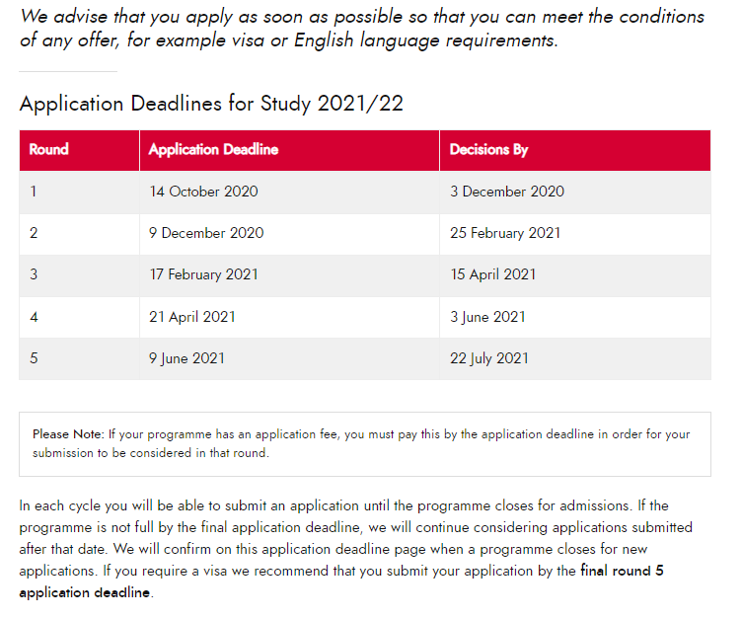
Task: Click the bold final round 5 text
Action: 622,571
